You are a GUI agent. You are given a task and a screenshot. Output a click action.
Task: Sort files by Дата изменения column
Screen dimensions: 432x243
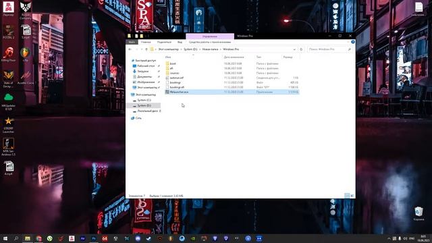click(234, 57)
